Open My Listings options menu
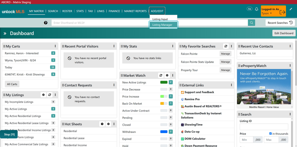This screenshot has height=147, width=297. pyautogui.click(x=55, y=95)
